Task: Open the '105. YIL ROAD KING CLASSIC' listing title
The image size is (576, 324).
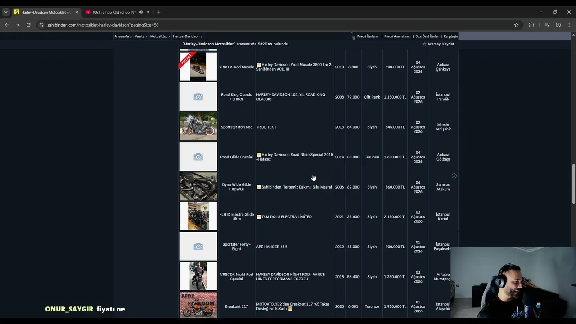Action: tap(291, 97)
